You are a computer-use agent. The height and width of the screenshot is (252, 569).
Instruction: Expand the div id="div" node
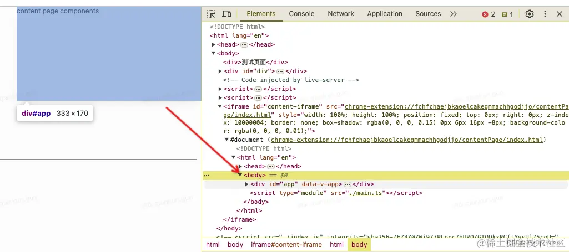click(220, 71)
